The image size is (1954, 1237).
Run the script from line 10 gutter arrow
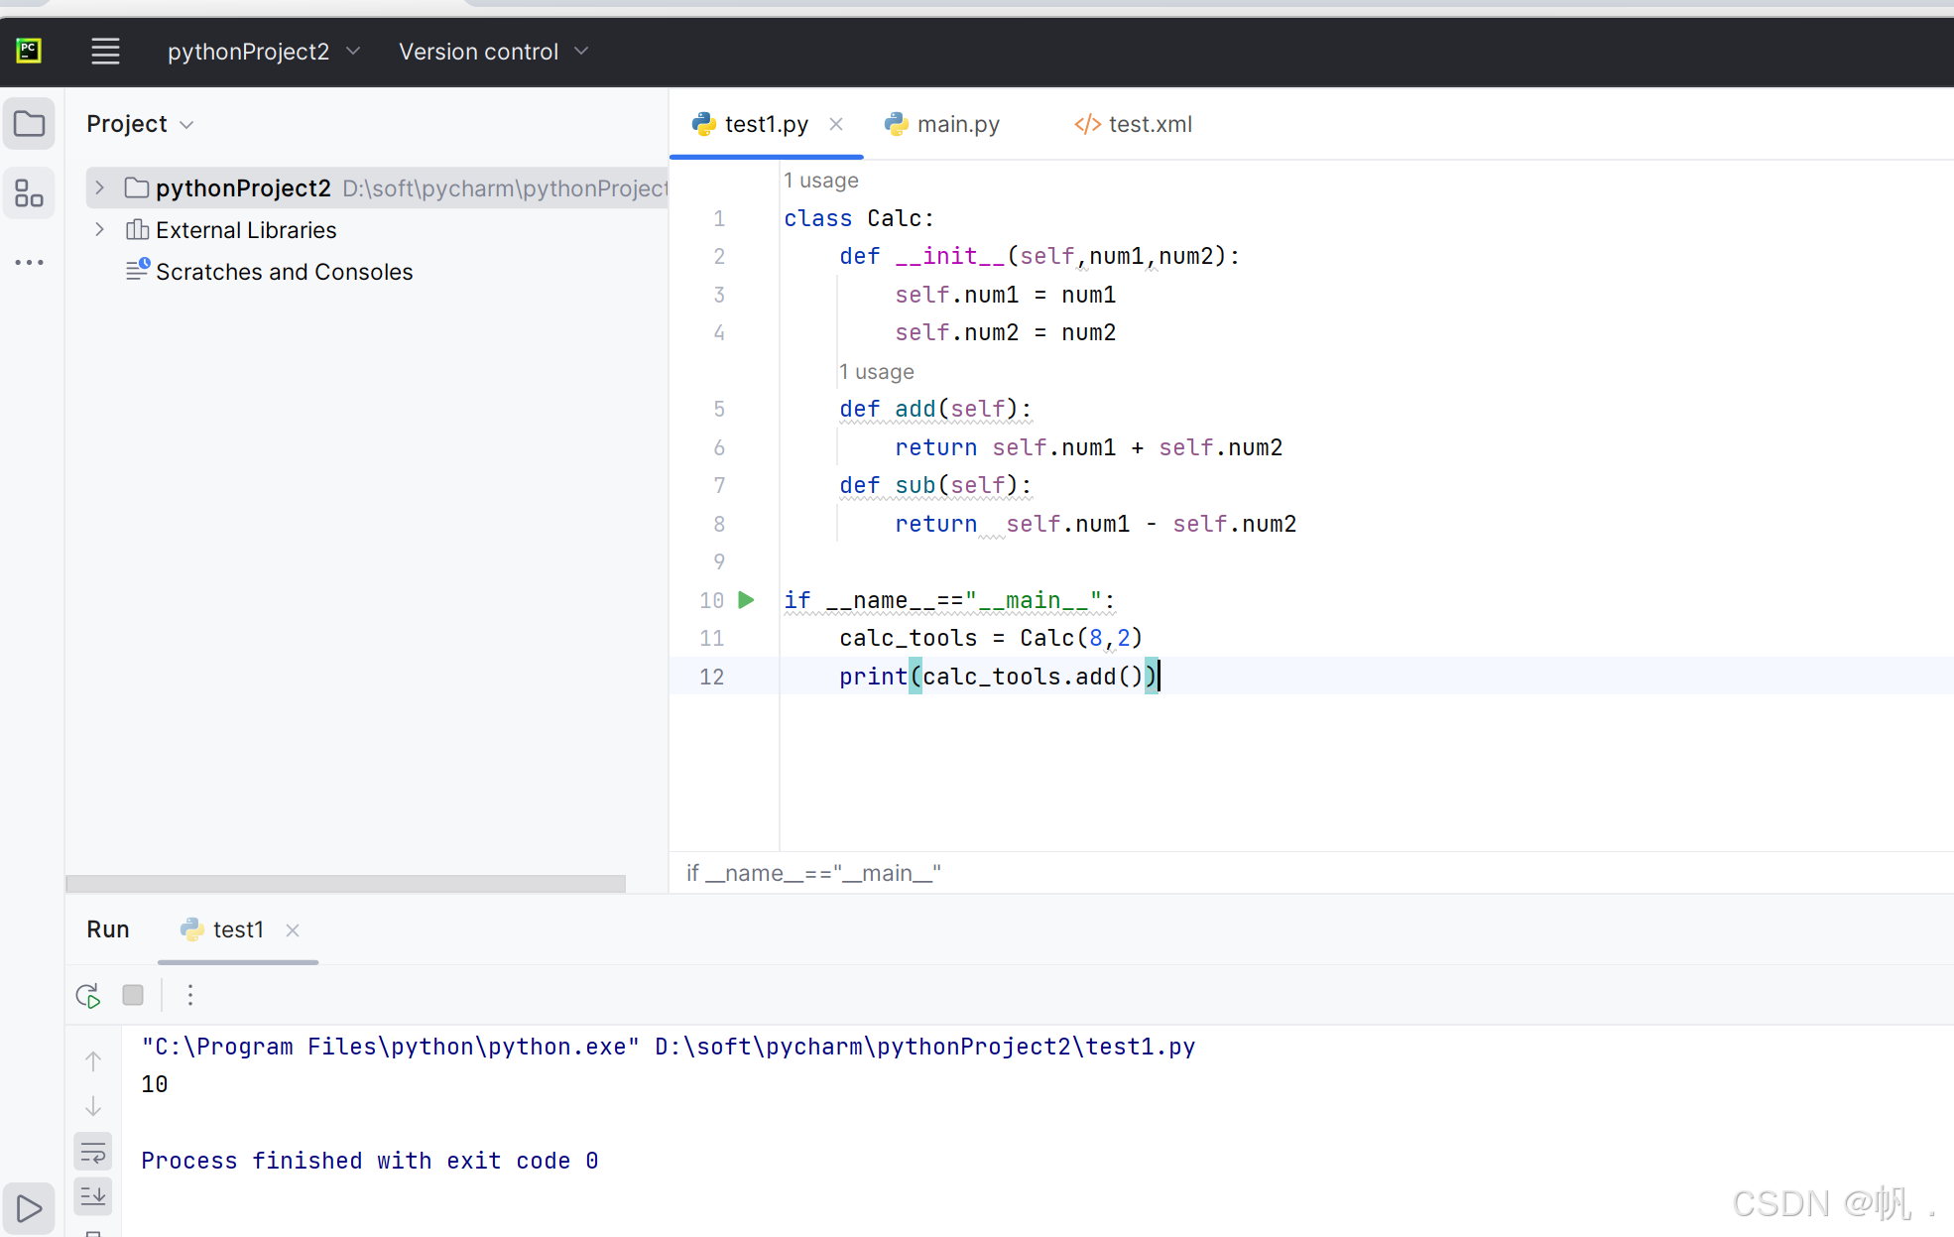[746, 600]
